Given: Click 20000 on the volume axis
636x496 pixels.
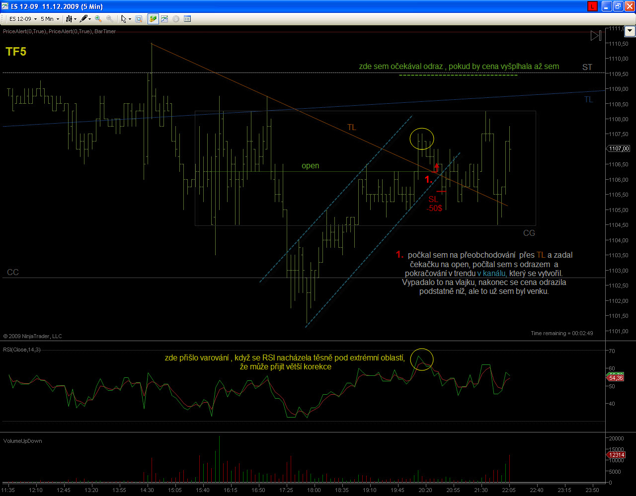Looking at the screenshot, I should point(617,438).
